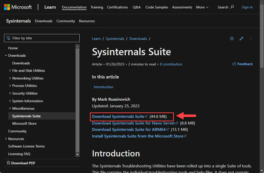Click the filter funnel icon
This screenshot has width=264, height=173.
point(8,38)
